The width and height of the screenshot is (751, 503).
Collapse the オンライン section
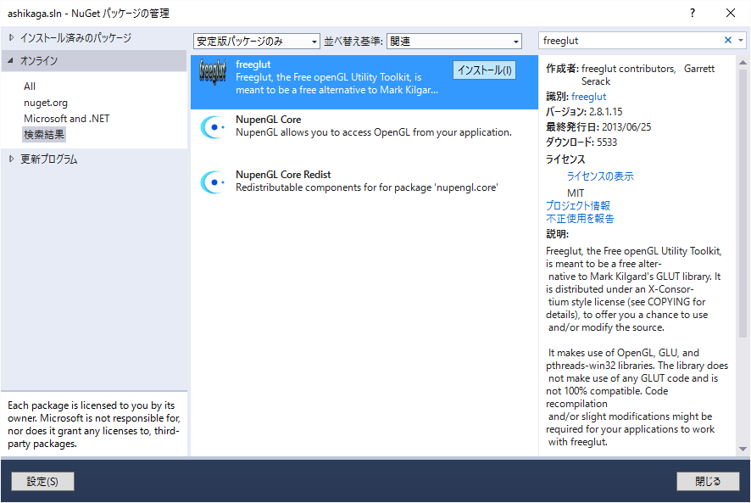10,60
